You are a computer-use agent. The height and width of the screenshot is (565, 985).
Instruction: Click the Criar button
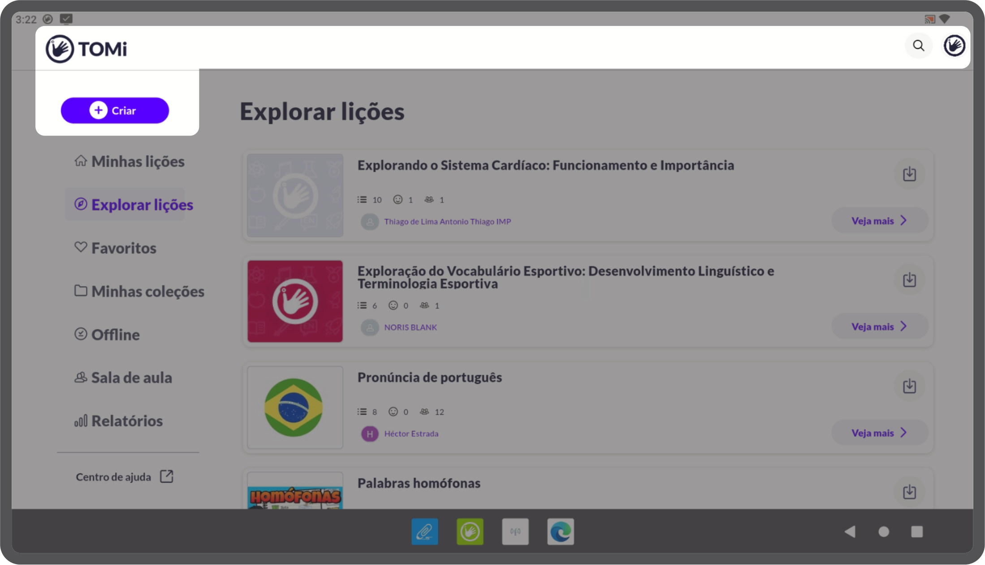click(x=115, y=111)
